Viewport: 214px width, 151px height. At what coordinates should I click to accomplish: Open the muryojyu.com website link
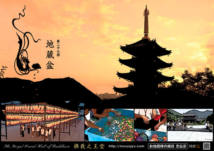pyautogui.click(x=126, y=146)
